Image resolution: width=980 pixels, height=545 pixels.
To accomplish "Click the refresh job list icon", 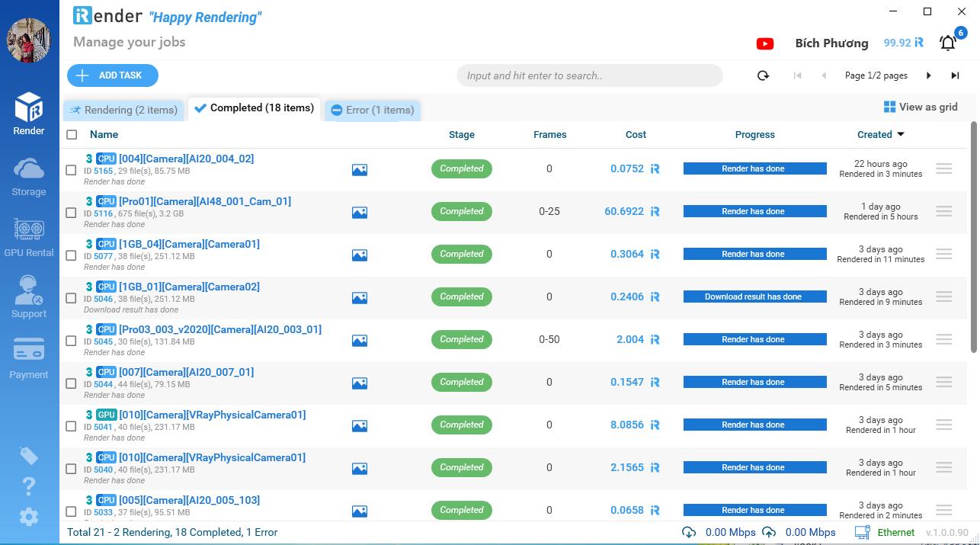I will (763, 75).
